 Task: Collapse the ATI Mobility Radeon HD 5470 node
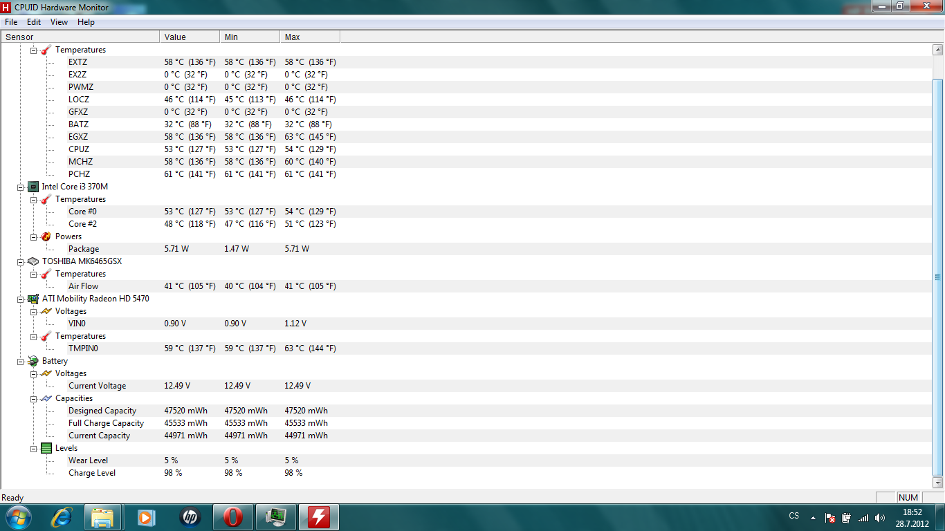20,299
